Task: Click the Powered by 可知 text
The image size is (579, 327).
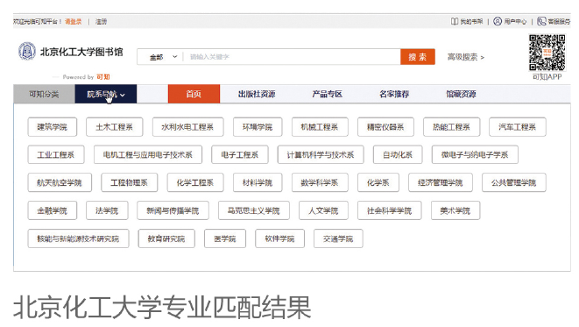Action: tap(86, 77)
